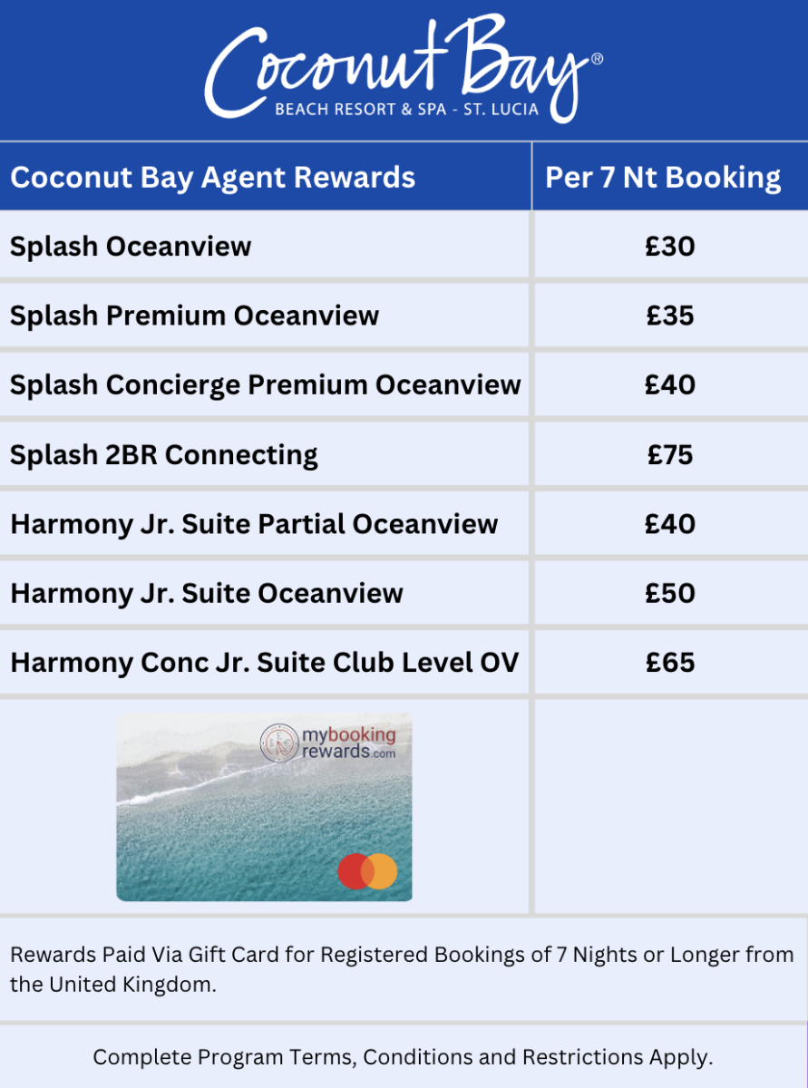Select the Harmony Jr. Suite Oceanview row
Screen dimensions: 808x1088
[404, 593]
